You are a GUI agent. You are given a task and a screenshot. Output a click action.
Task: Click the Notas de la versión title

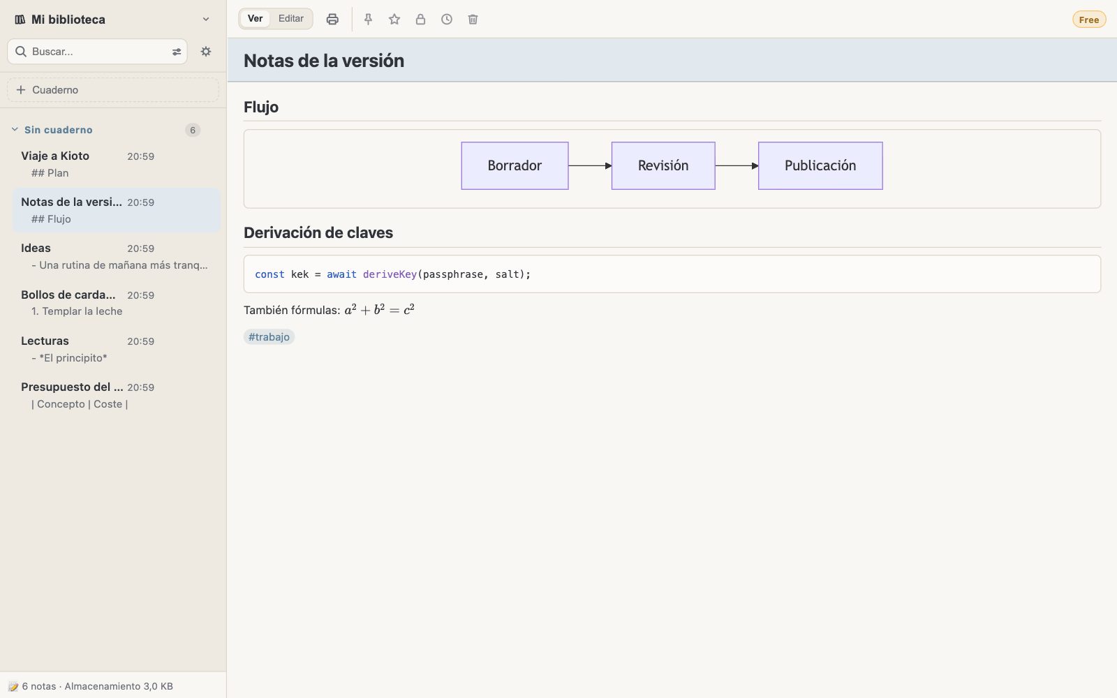[x=324, y=61]
